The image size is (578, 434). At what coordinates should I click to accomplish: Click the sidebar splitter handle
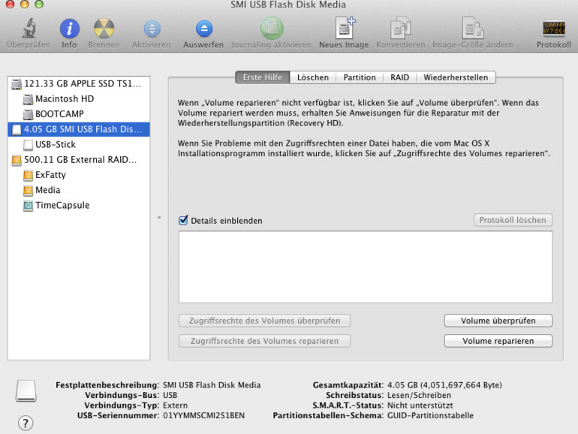click(159, 218)
